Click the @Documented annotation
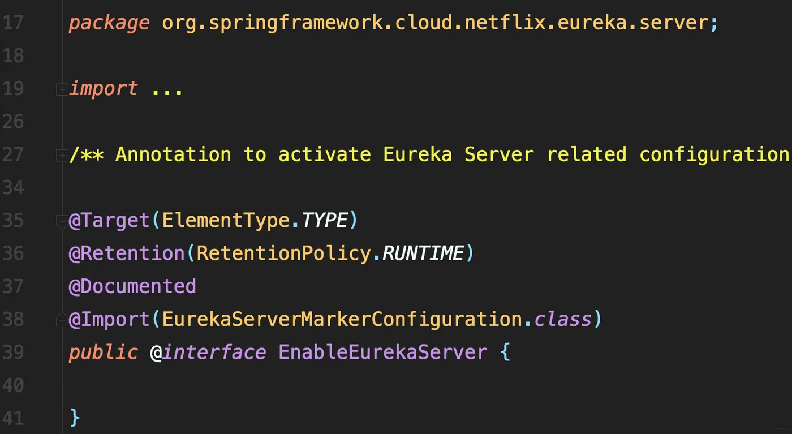Viewport: 792px width, 434px height. pyautogui.click(x=132, y=286)
